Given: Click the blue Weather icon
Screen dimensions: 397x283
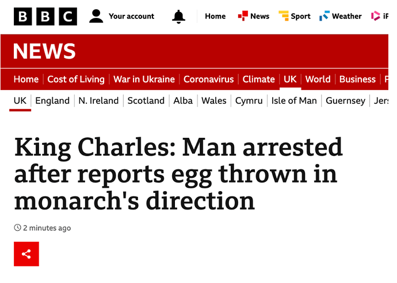Looking at the screenshot, I should pyautogui.click(x=325, y=15).
